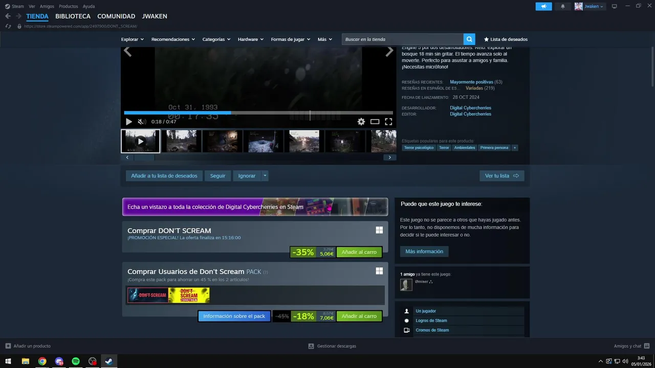Screen dimensions: 655x368
Task: Expand the Categorías dropdown menu
Action: click(216, 39)
